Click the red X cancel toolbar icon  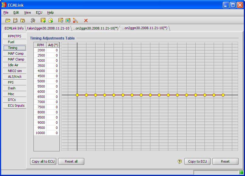click(x=85, y=20)
